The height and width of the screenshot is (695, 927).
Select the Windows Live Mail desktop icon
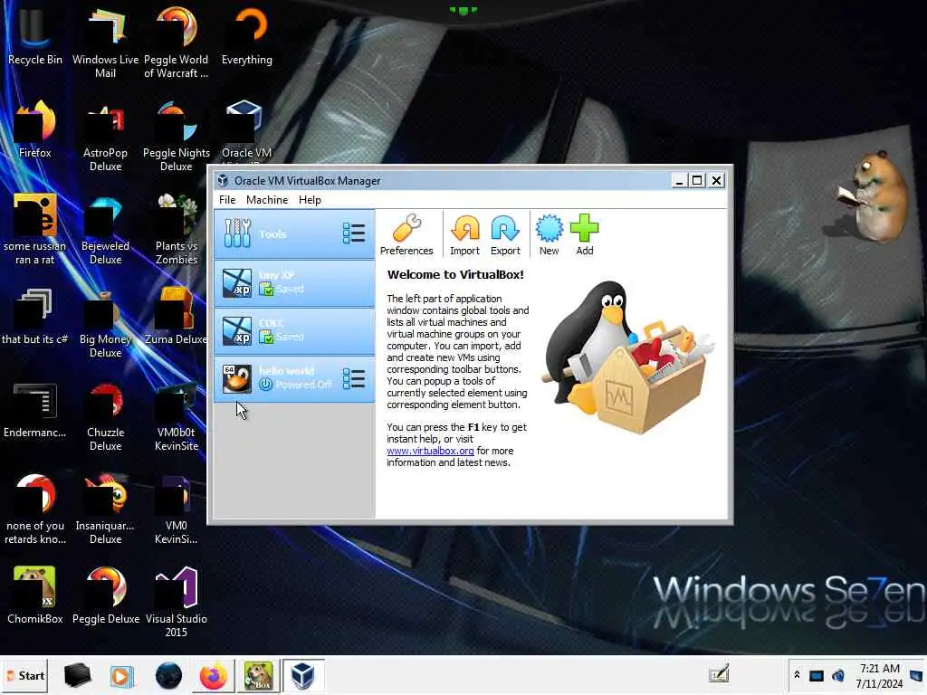tap(105, 43)
